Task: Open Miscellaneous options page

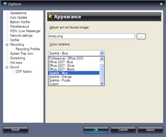Action: [20, 26]
